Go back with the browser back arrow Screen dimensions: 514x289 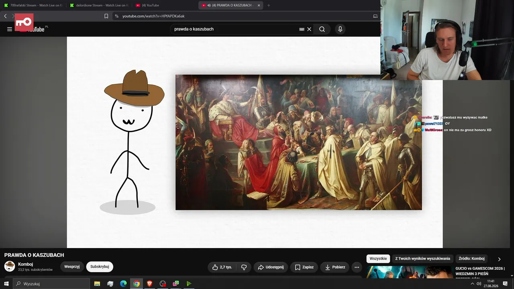tap(5, 16)
